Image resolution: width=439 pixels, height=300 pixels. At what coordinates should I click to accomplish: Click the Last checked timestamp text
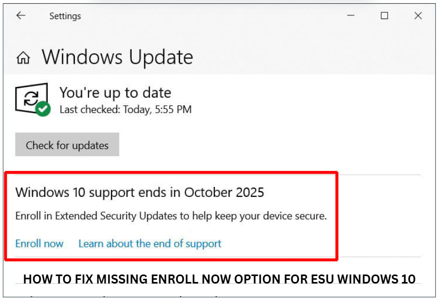[125, 110]
